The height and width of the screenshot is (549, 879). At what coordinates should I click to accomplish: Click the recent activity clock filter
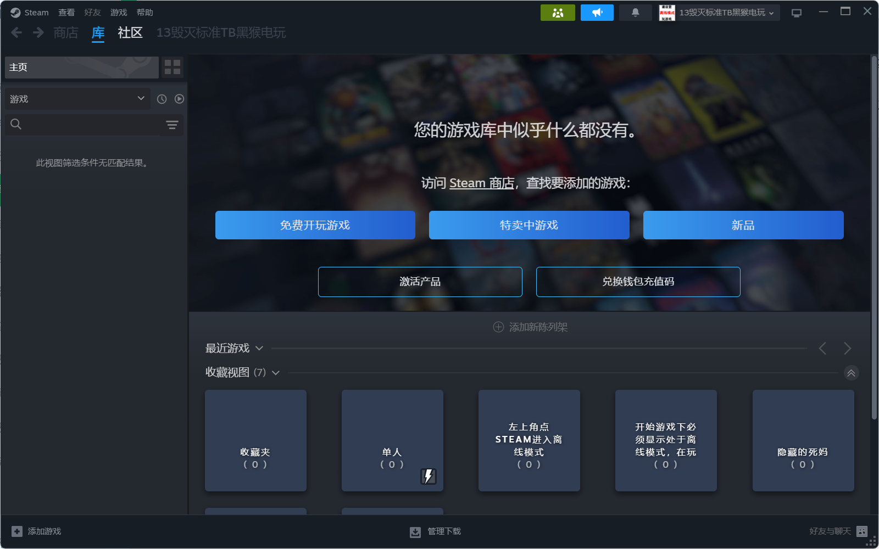[162, 99]
